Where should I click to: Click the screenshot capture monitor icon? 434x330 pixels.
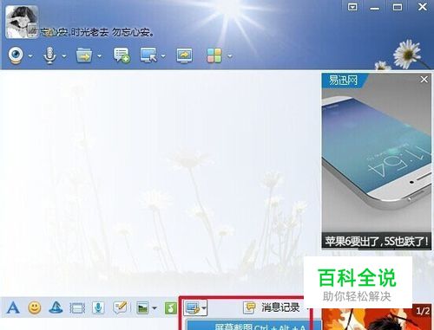(x=193, y=307)
